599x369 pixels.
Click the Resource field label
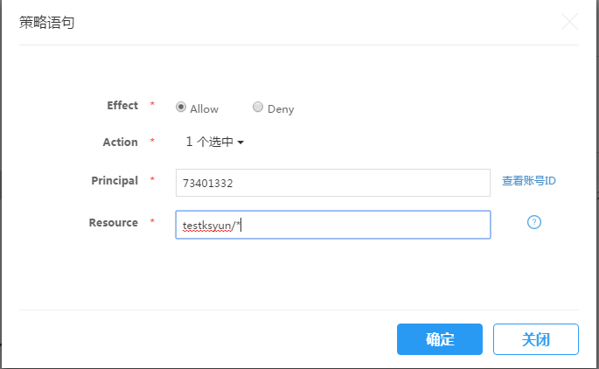coord(114,222)
